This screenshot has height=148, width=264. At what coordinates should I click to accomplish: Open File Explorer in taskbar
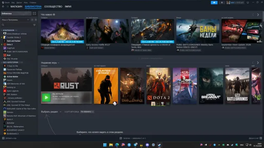(x=111, y=145)
